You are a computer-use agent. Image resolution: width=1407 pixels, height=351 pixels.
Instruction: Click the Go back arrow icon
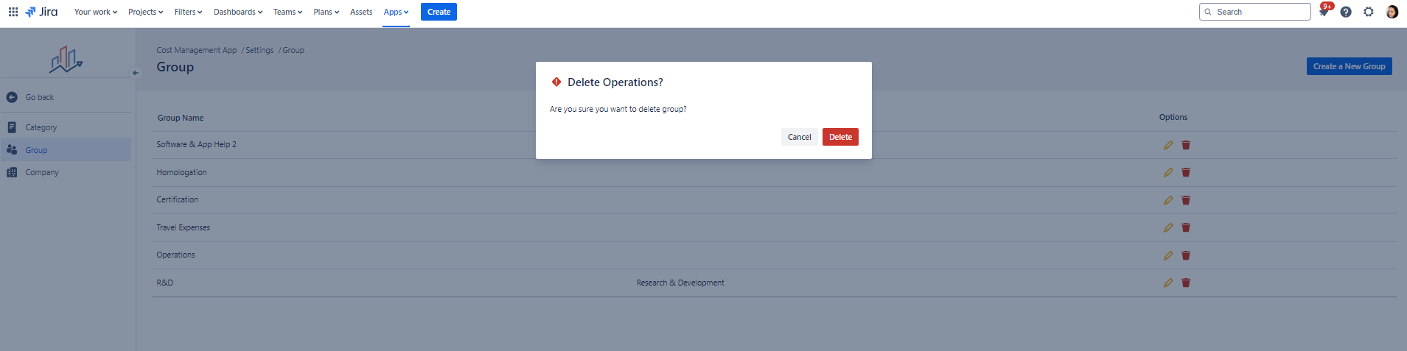12,97
